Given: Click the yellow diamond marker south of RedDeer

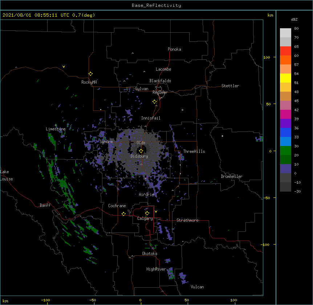Looking at the screenshot, I should click(155, 102).
